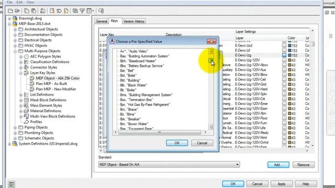Select 'Blr, "Boiler"' entry

[128, 90]
